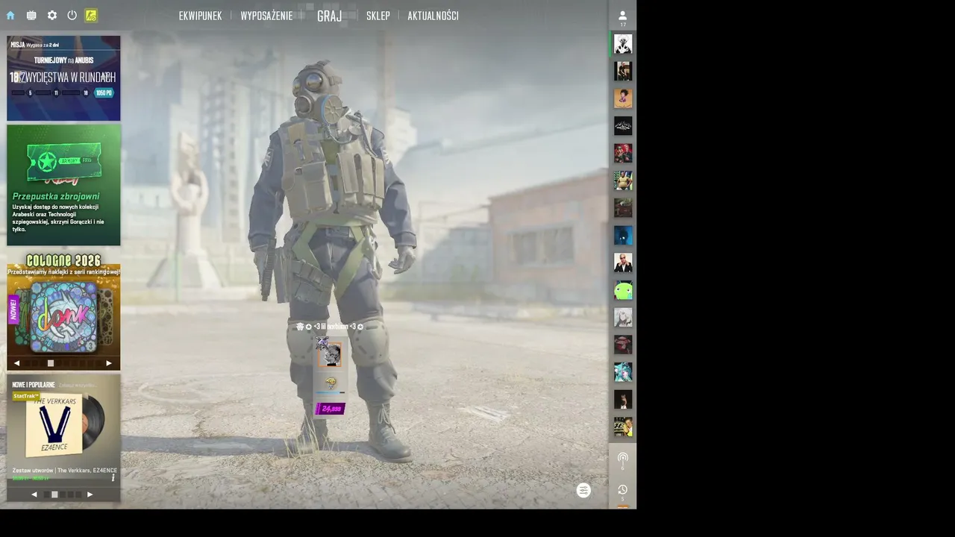
Task: Go to the home screen icon
Action: click(10, 15)
